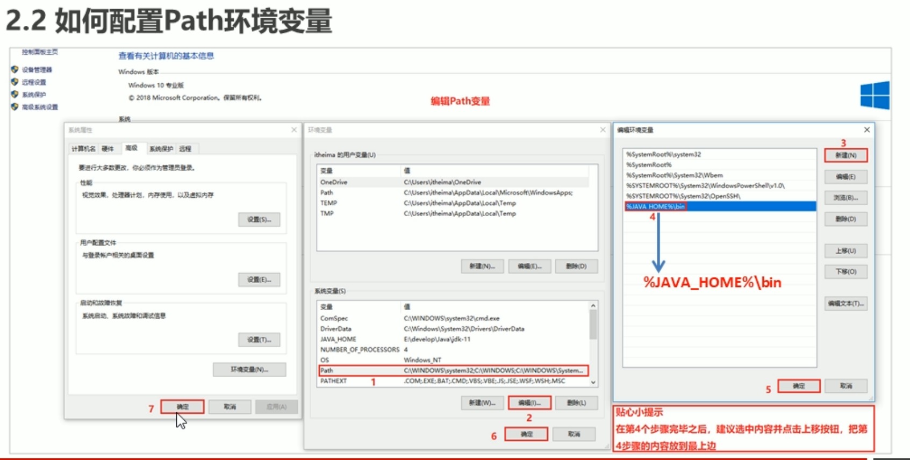
Task: Click 删除(D) under user variables
Action: click(x=576, y=267)
